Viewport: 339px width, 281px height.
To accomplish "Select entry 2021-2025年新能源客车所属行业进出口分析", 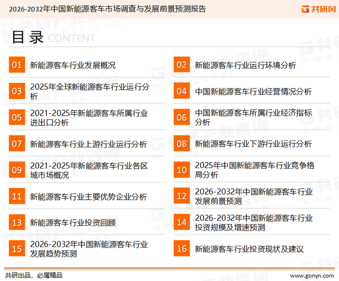I will pyautogui.click(x=89, y=117).
